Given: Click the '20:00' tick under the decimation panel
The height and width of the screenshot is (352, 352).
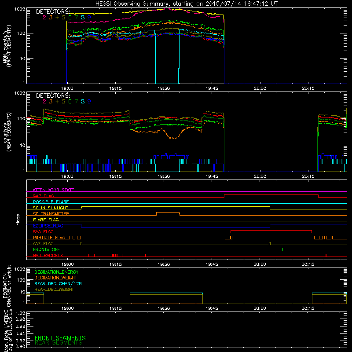Looking at the screenshot, I should (260, 308).
